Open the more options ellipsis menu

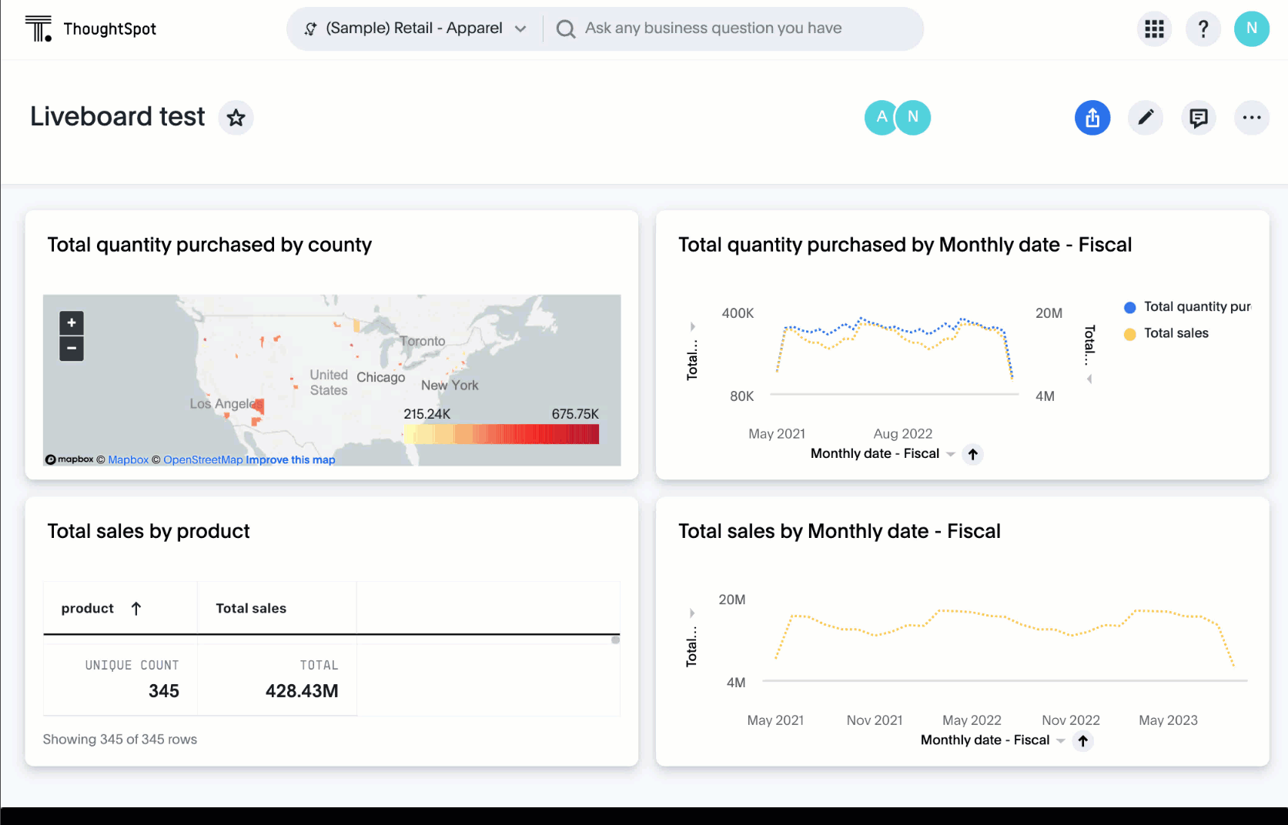[1252, 118]
